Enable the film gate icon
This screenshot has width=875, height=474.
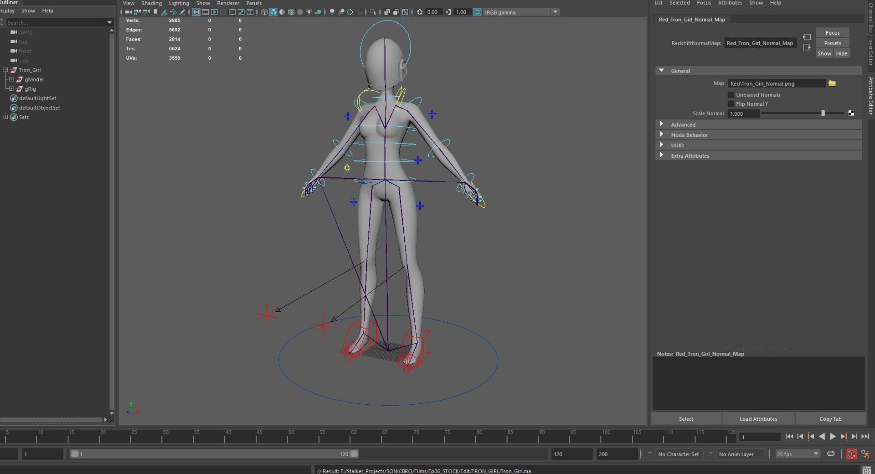(x=205, y=12)
